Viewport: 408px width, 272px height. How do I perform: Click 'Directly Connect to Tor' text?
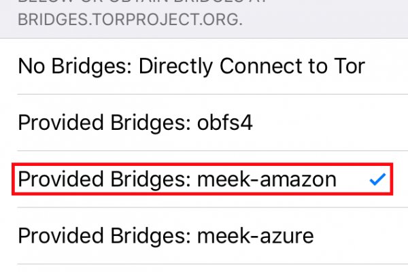point(252,66)
